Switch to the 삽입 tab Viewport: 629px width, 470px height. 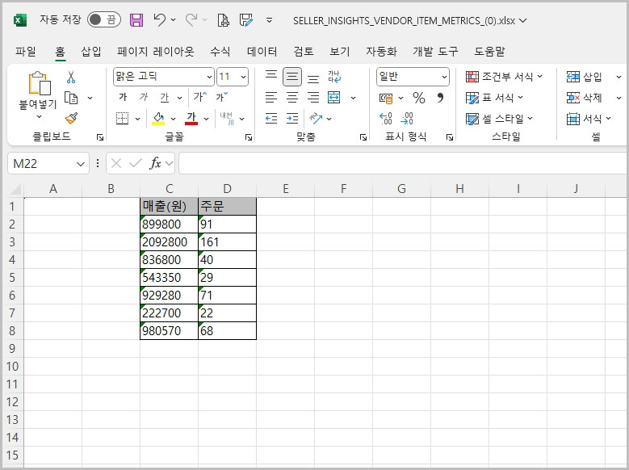tap(91, 52)
